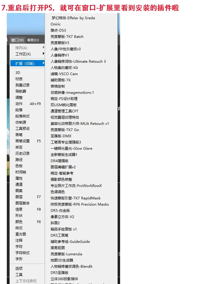Select 路径 in the Window menu
The width and height of the screenshot is (213, 284).
pos(19,159)
